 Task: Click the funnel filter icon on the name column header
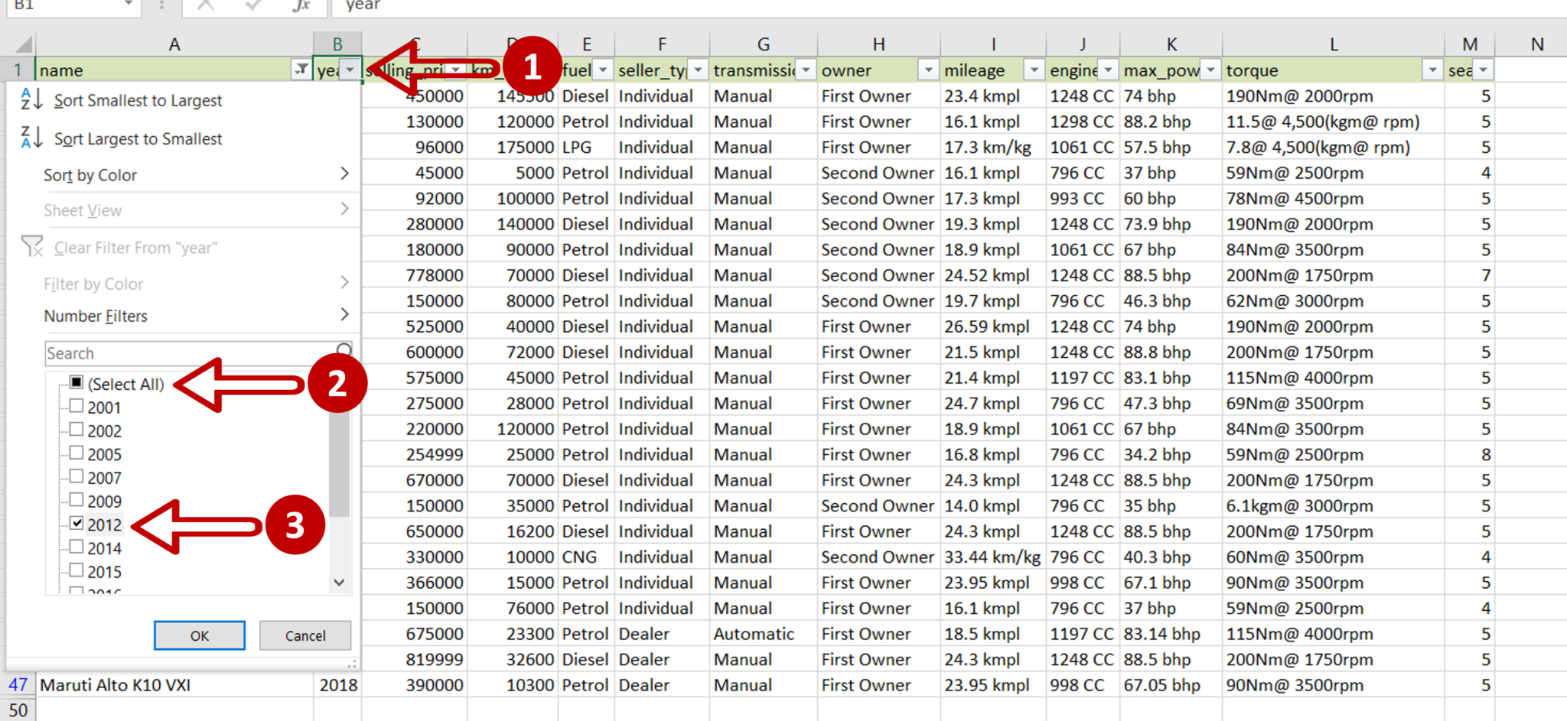pos(301,70)
